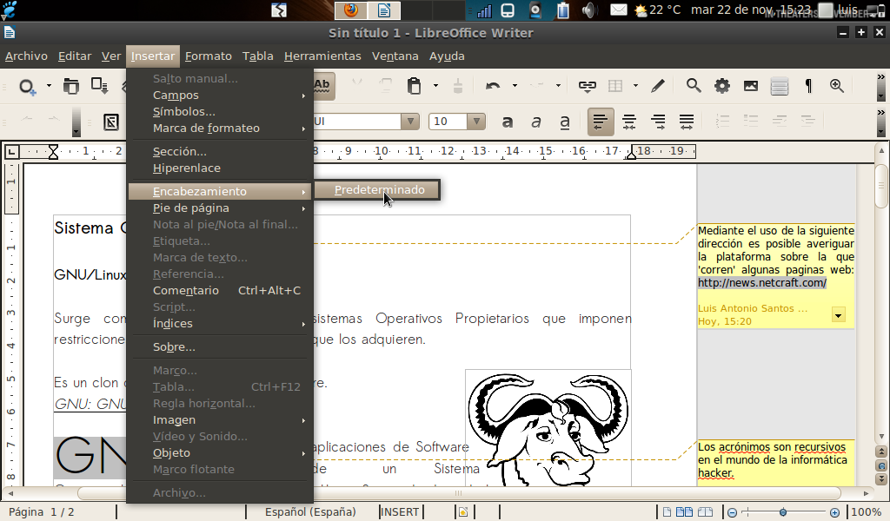Click Símbolos... menu entry
The height and width of the screenshot is (521, 890).
click(220, 112)
